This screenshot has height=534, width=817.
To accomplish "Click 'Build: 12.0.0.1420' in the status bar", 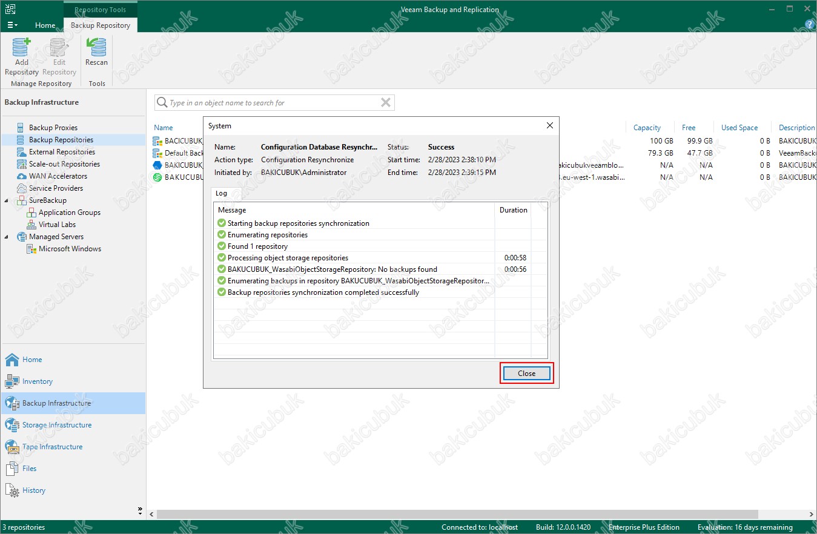I will pyautogui.click(x=563, y=527).
